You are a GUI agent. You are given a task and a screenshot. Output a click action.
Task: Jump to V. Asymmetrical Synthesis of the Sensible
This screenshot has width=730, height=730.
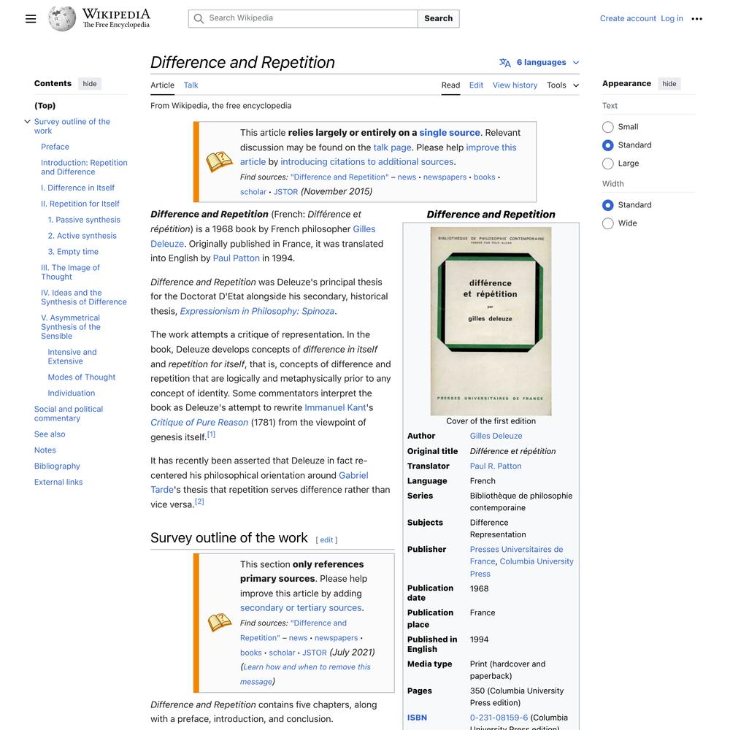coord(70,327)
